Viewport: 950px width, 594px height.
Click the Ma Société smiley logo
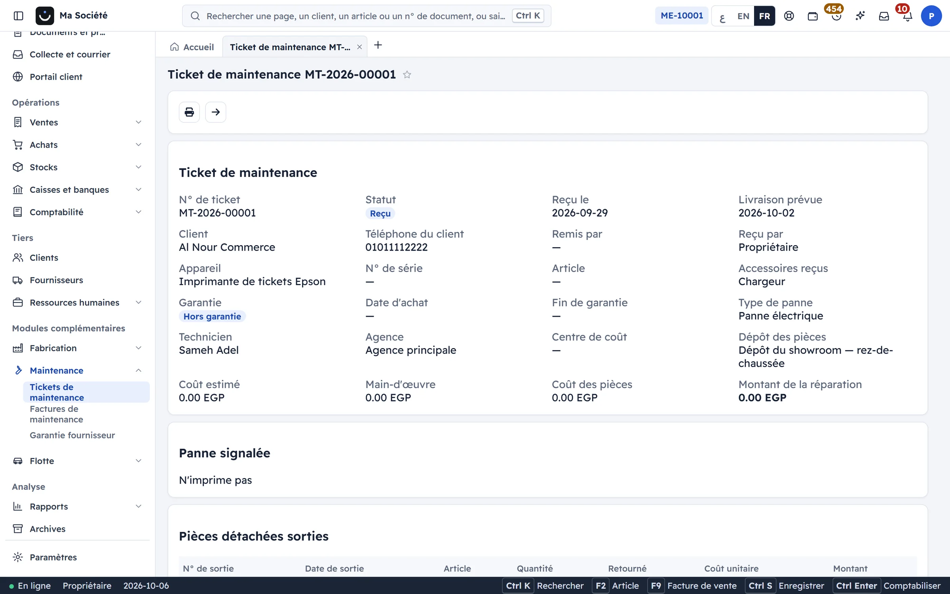45,16
